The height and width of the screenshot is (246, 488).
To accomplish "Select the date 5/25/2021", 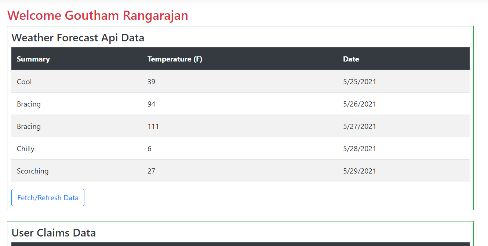I will (360, 82).
